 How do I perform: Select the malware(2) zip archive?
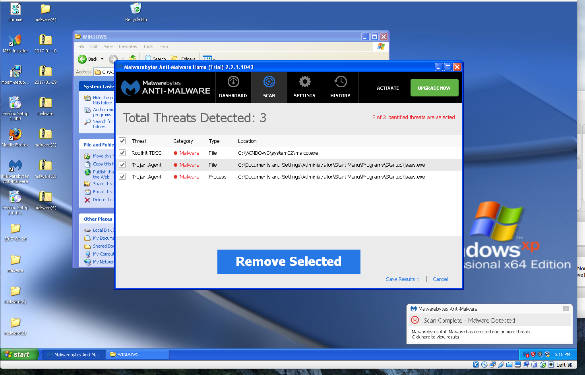pos(45,138)
